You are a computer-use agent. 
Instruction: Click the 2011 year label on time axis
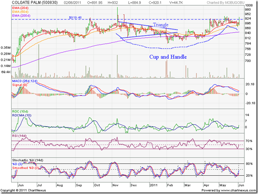[154, 185]
